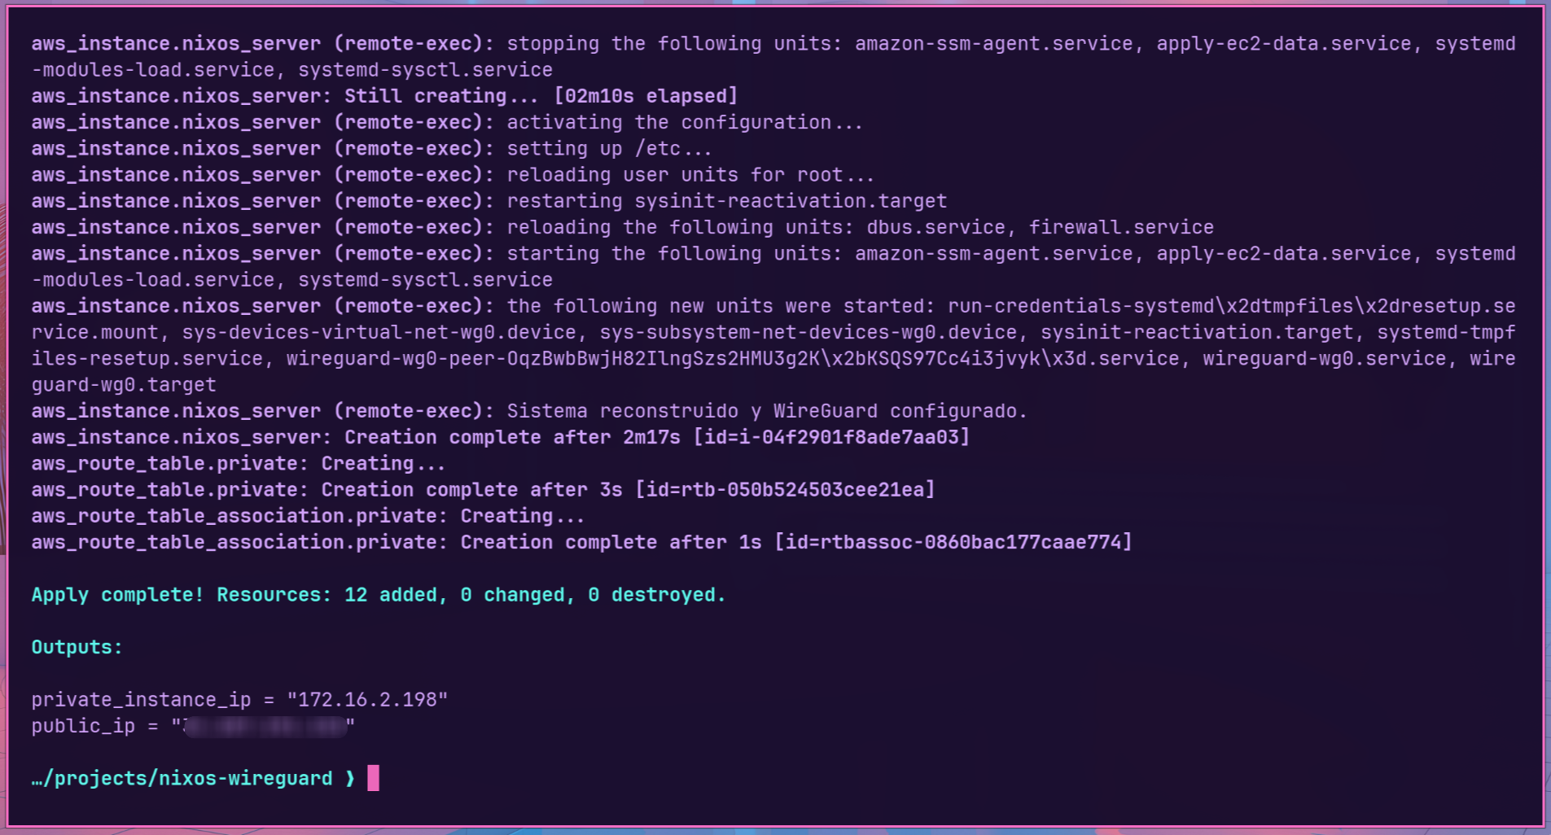The height and width of the screenshot is (835, 1551).
Task: Click the green Apply complete! text
Action: point(117,595)
